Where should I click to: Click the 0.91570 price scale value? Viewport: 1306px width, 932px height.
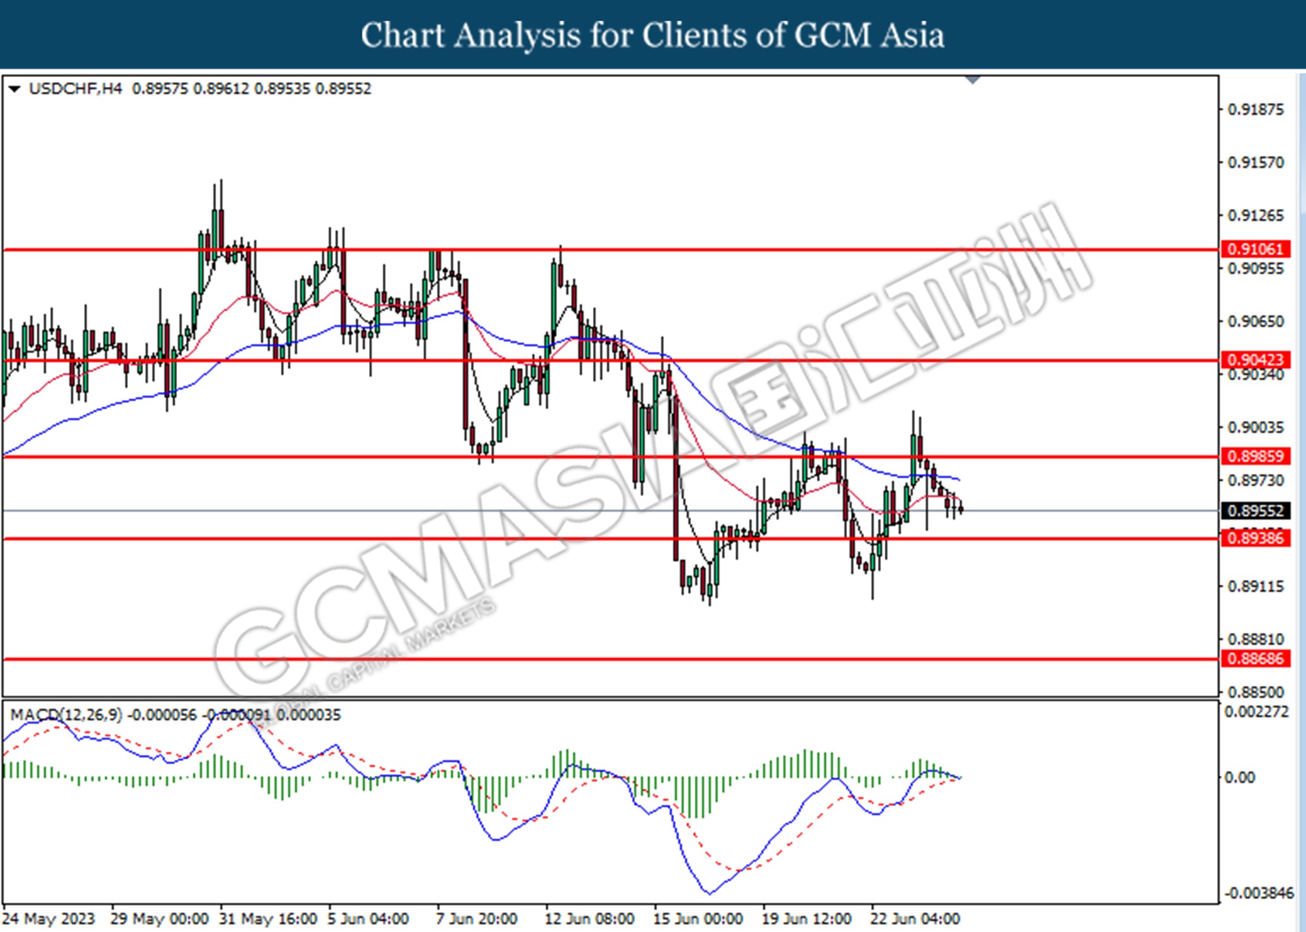point(1256,163)
